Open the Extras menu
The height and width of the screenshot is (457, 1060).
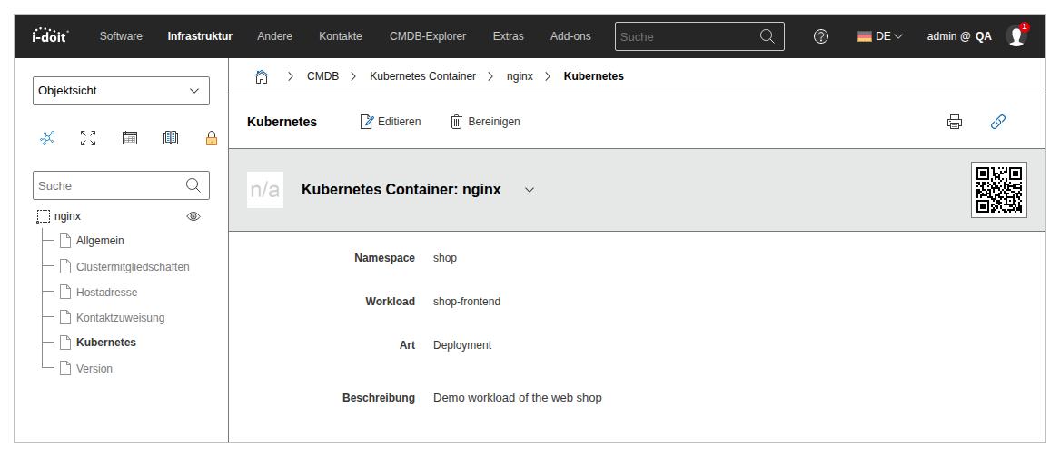pos(509,36)
